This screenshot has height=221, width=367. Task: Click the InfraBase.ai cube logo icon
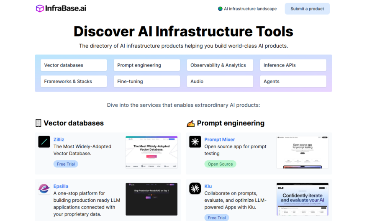click(x=40, y=8)
